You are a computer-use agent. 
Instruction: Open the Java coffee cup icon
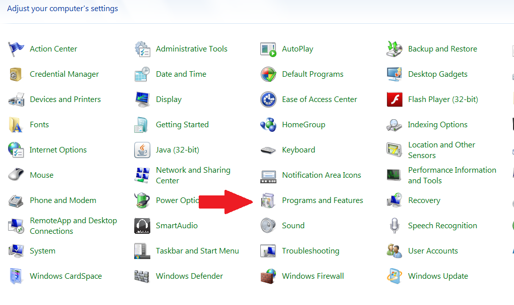coord(142,150)
